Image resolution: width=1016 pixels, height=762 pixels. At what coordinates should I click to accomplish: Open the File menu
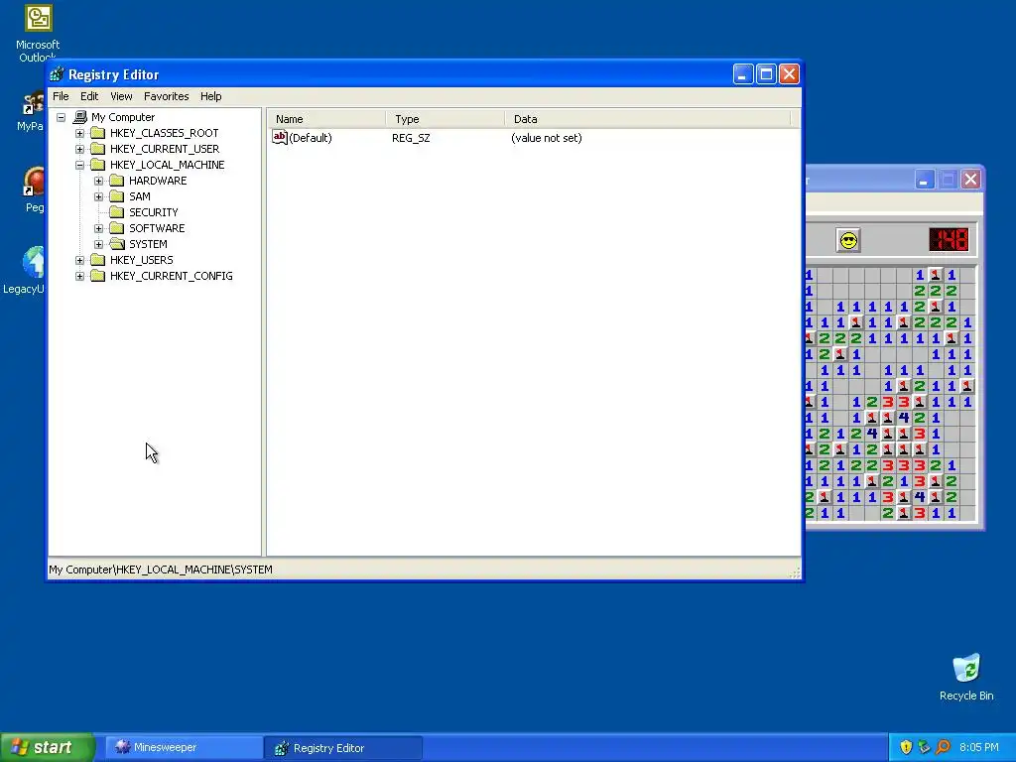61,96
